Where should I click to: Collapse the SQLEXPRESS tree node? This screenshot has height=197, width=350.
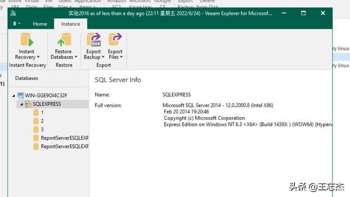(22, 104)
